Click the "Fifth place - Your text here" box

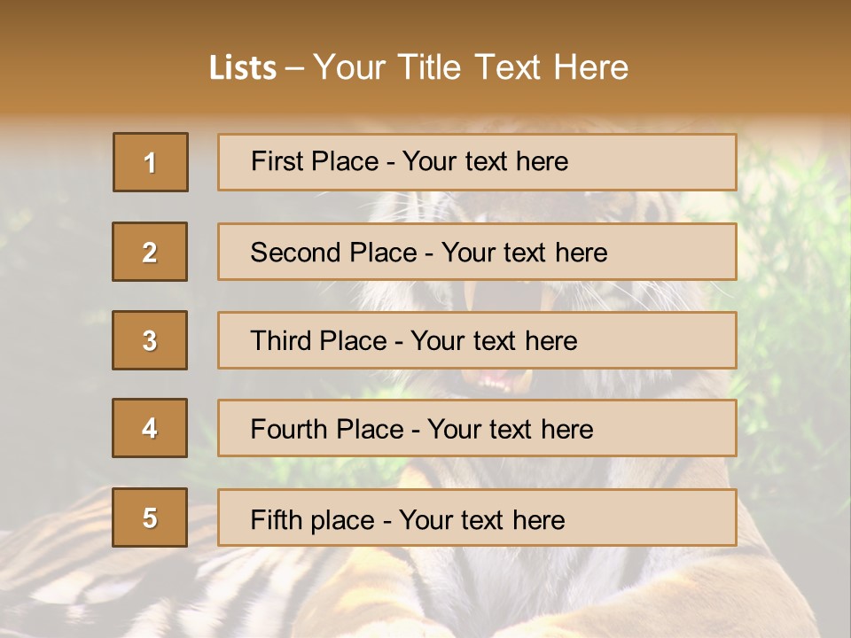pos(477,518)
